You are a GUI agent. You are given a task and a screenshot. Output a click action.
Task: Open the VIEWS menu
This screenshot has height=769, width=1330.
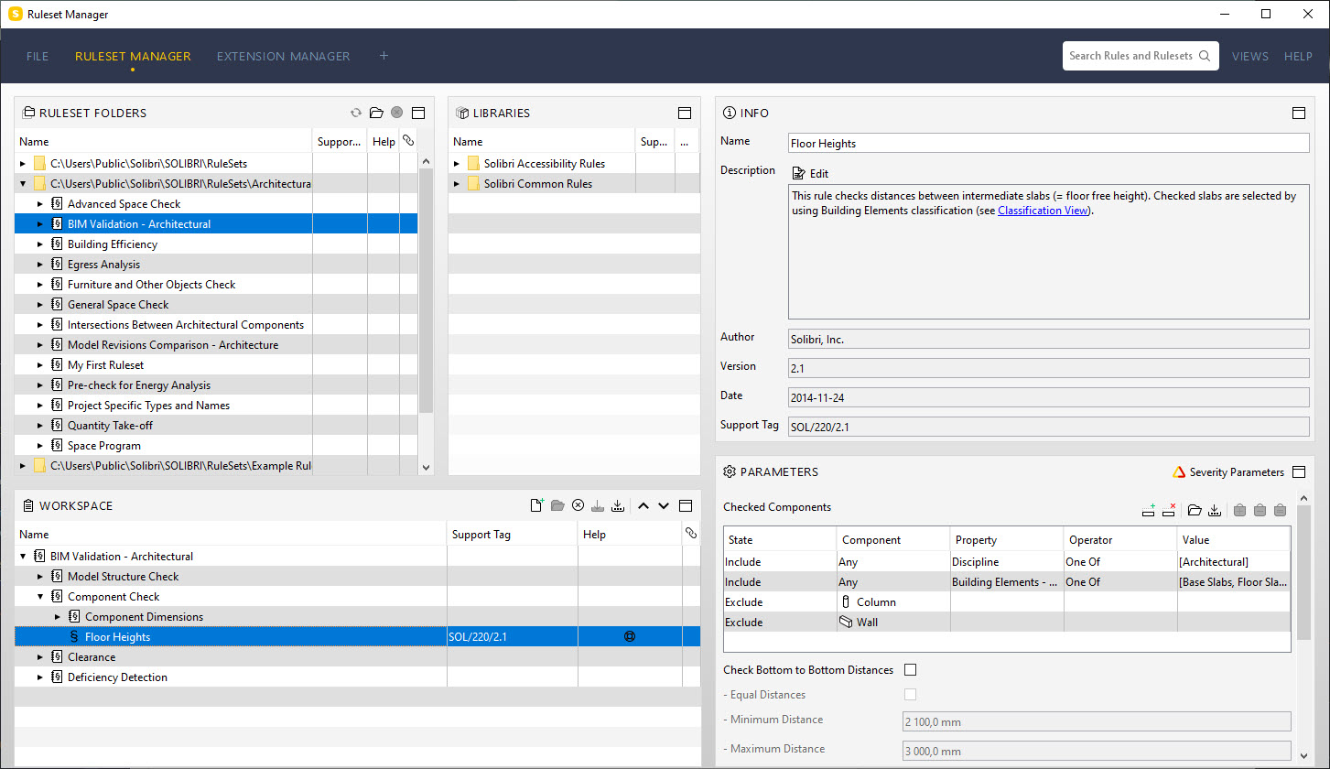1250,56
